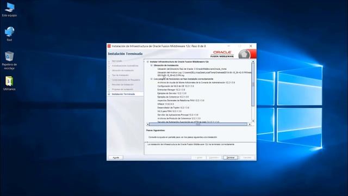Select the Ejemplos de Servidor row

[x=172, y=93]
